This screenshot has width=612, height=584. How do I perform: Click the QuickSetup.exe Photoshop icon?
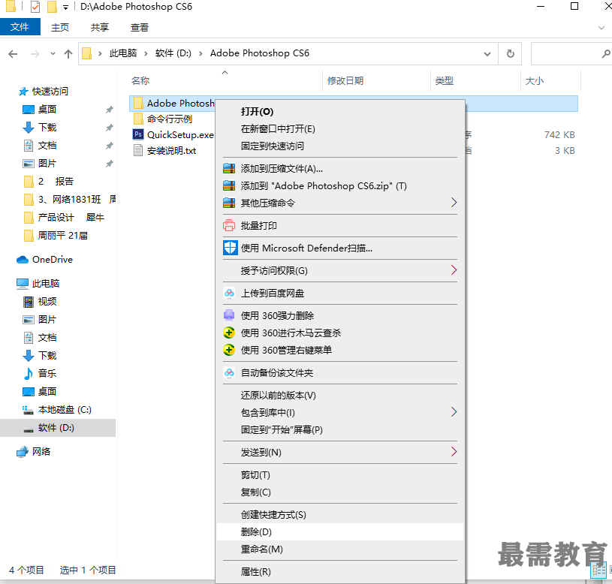pyautogui.click(x=137, y=134)
